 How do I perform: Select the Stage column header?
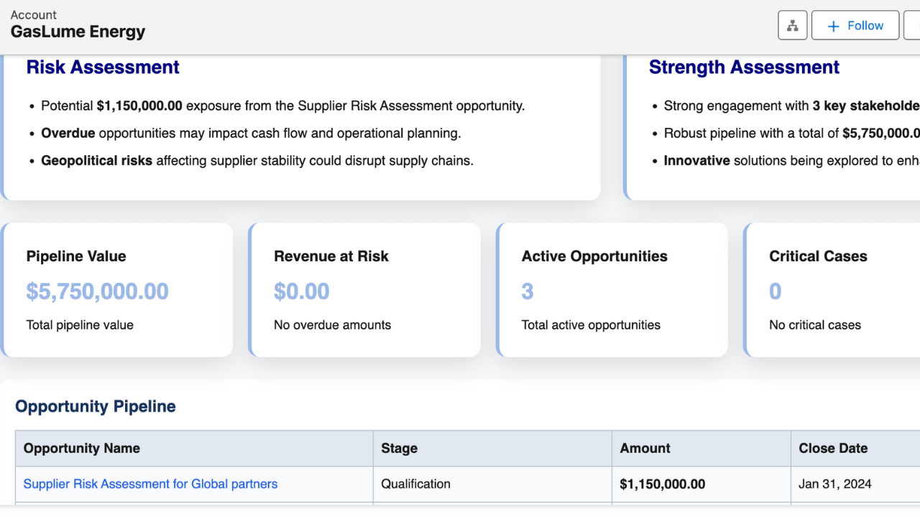point(399,448)
